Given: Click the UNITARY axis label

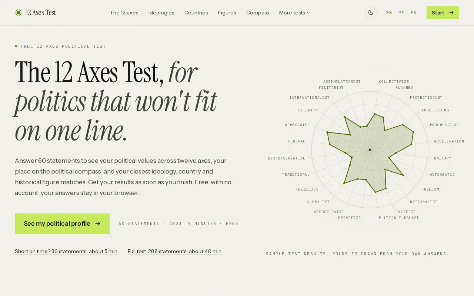Looking at the screenshot, I should pos(443,158).
